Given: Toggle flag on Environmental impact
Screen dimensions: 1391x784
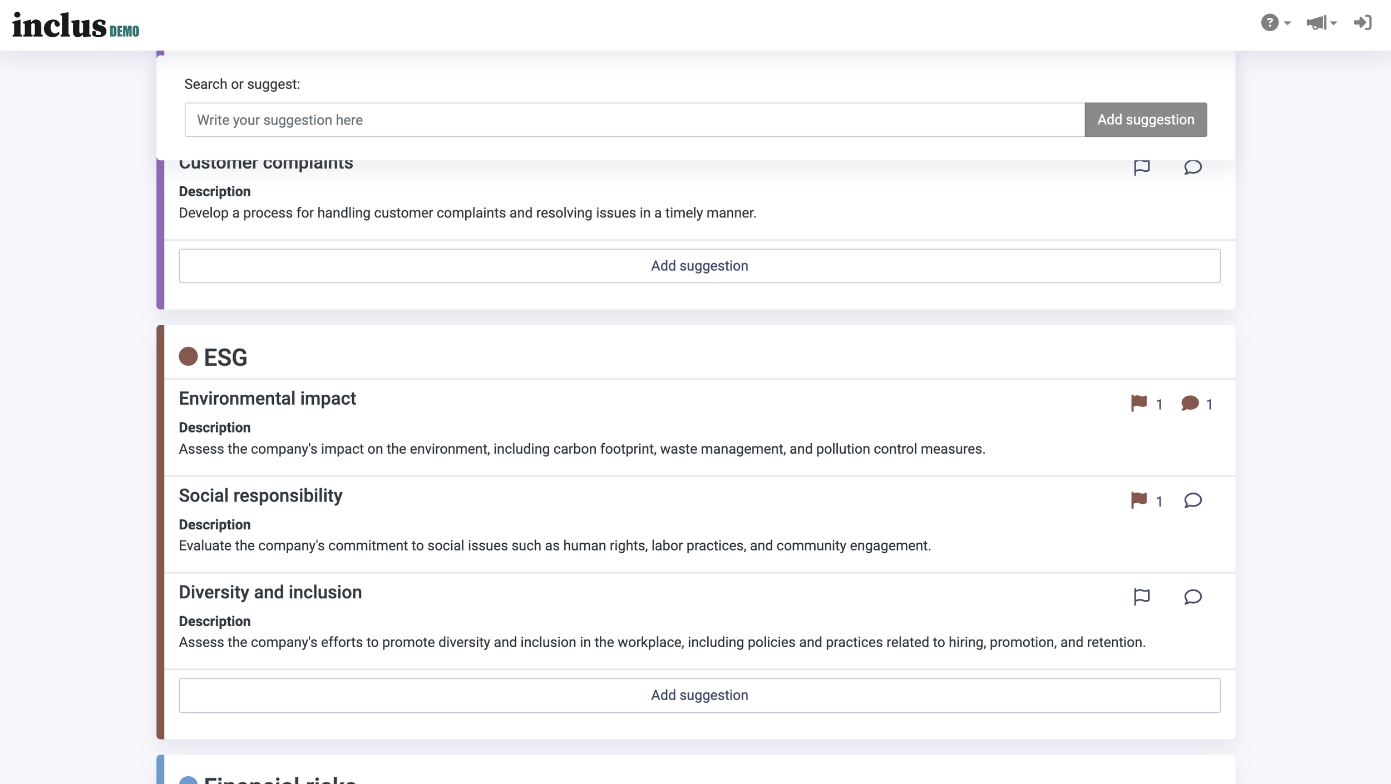Looking at the screenshot, I should click(x=1138, y=403).
